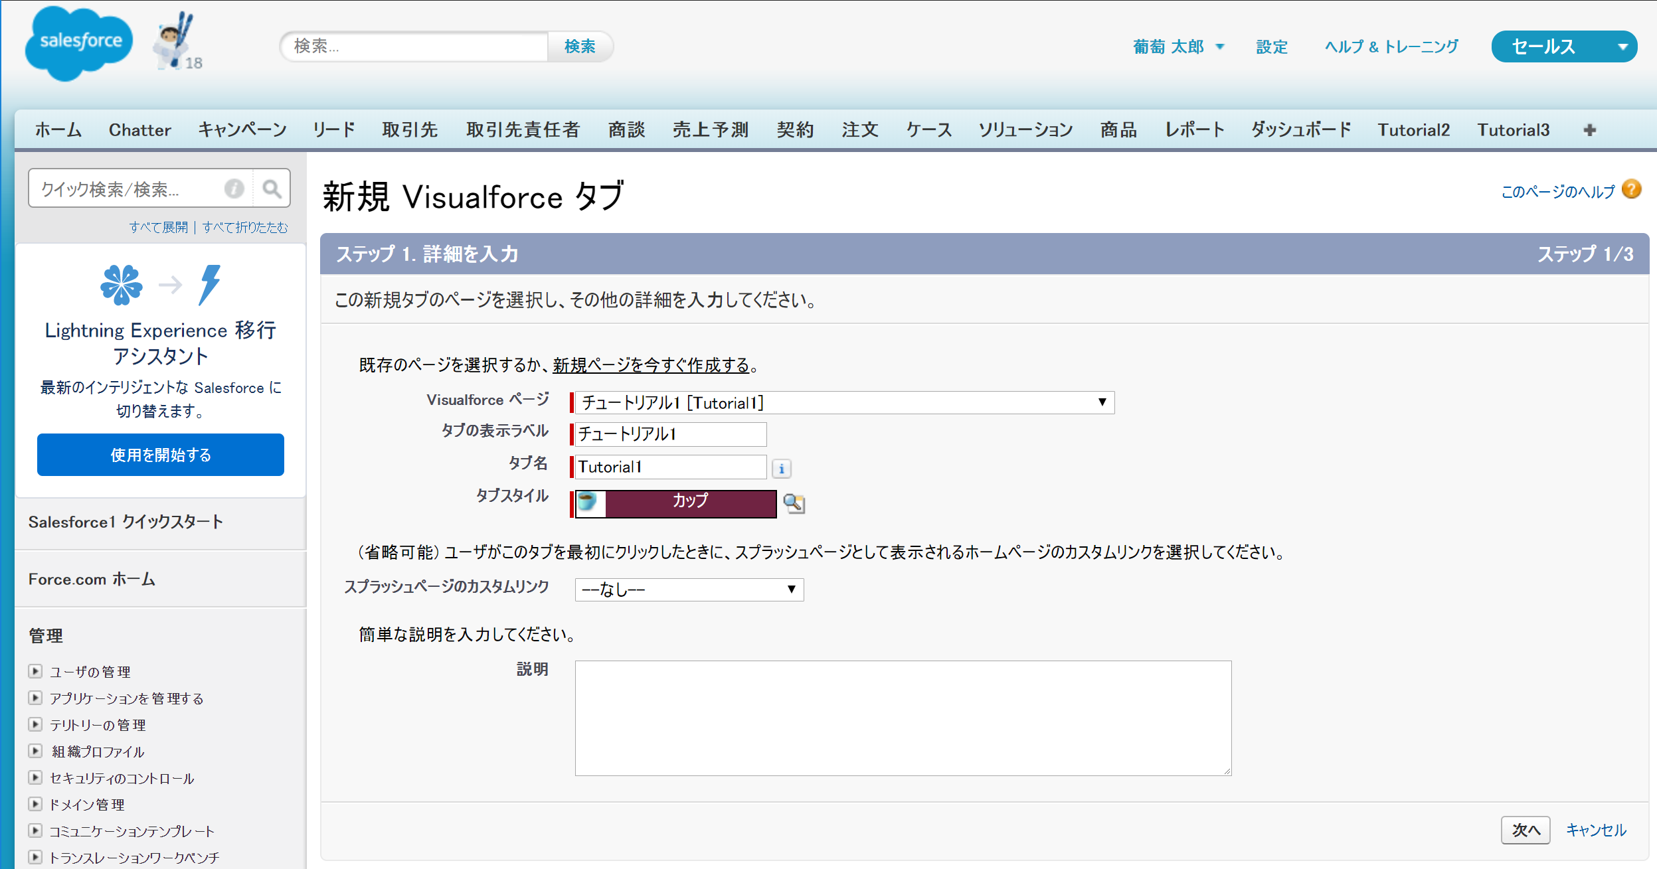This screenshot has width=1657, height=869.
Task: Click the 次へ button
Action: click(x=1526, y=830)
